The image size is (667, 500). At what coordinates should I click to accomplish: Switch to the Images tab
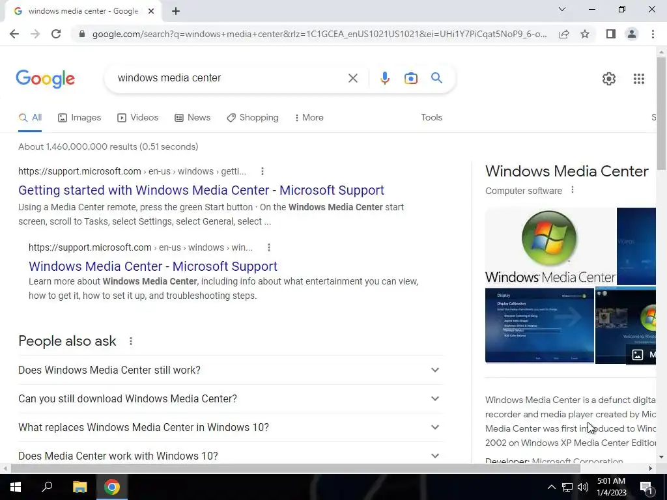tap(79, 118)
